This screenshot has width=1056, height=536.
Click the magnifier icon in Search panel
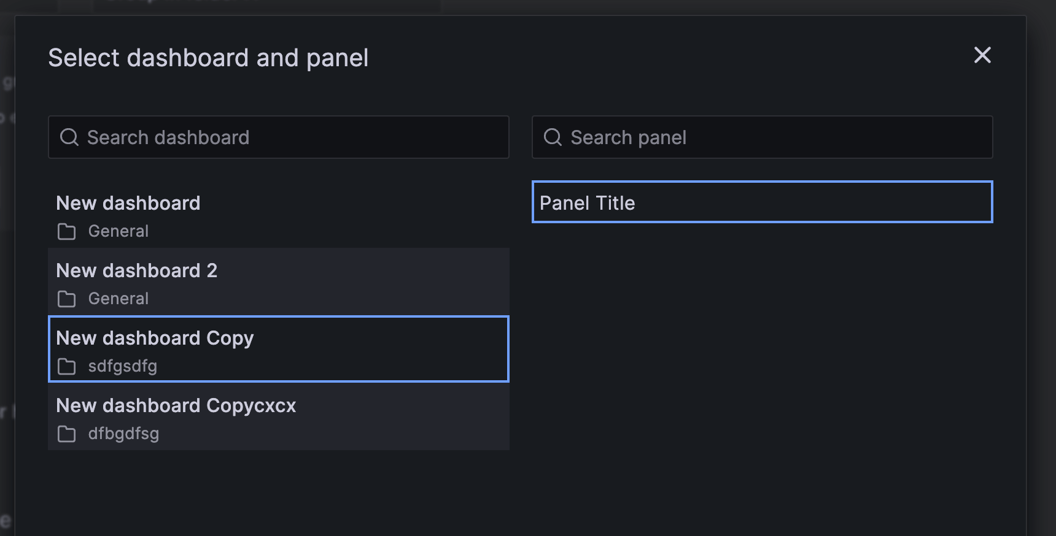click(x=553, y=137)
